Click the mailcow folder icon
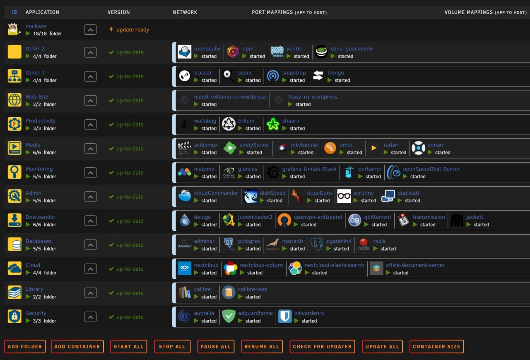530x360 pixels. pyautogui.click(x=14, y=29)
